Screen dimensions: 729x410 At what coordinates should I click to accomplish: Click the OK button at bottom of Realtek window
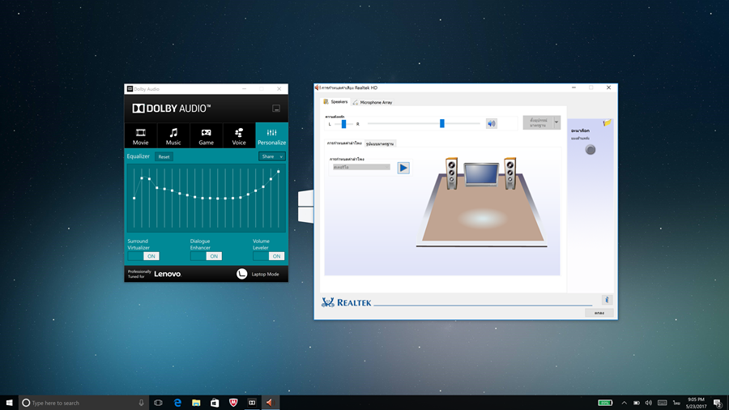pyautogui.click(x=599, y=313)
